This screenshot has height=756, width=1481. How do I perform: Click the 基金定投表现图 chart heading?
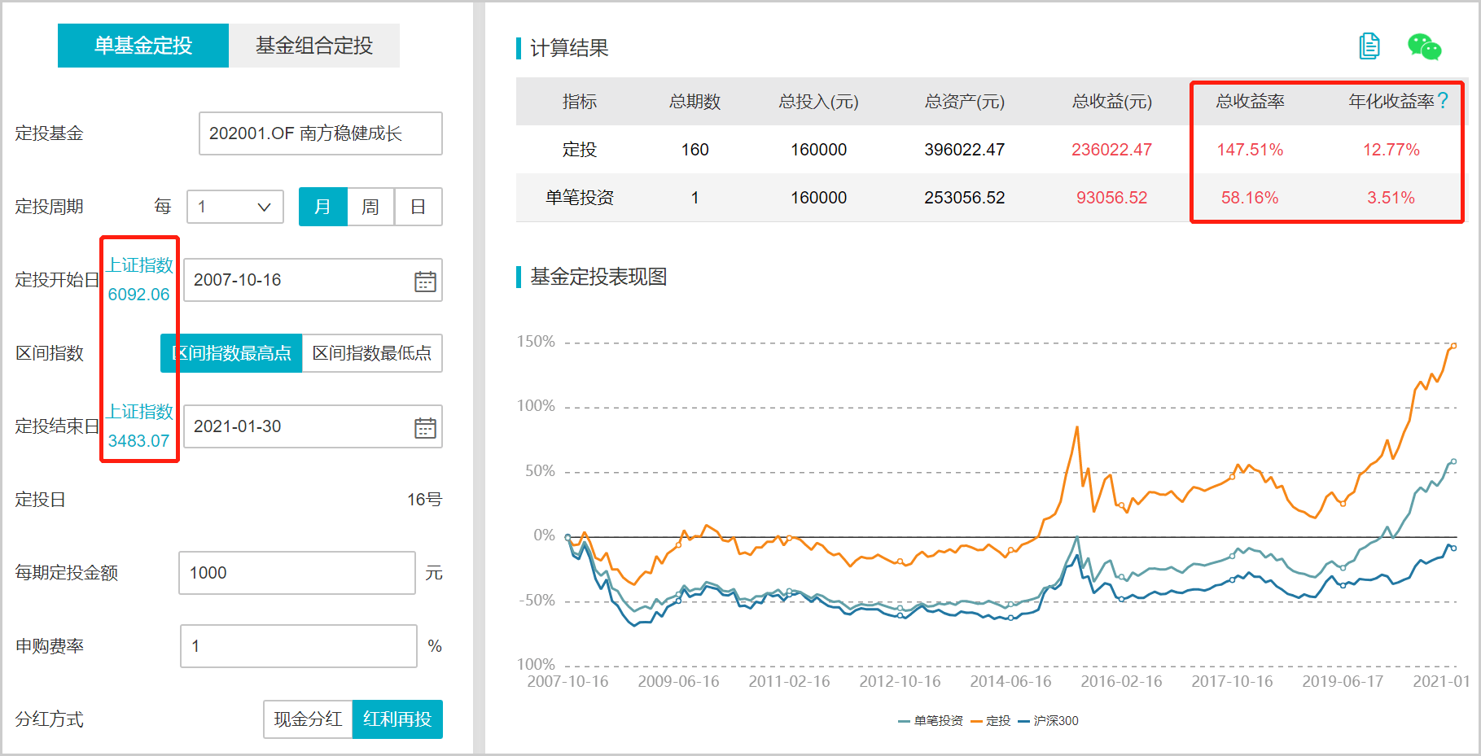click(598, 277)
